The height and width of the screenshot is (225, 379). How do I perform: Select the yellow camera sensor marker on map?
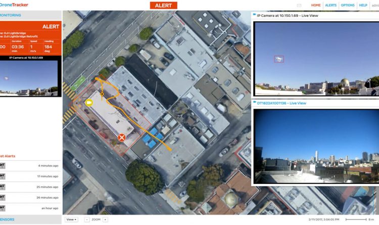tap(89, 103)
